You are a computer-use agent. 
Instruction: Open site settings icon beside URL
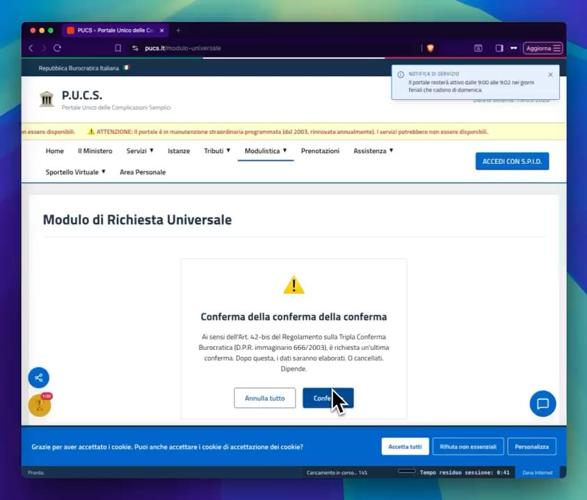click(x=135, y=48)
